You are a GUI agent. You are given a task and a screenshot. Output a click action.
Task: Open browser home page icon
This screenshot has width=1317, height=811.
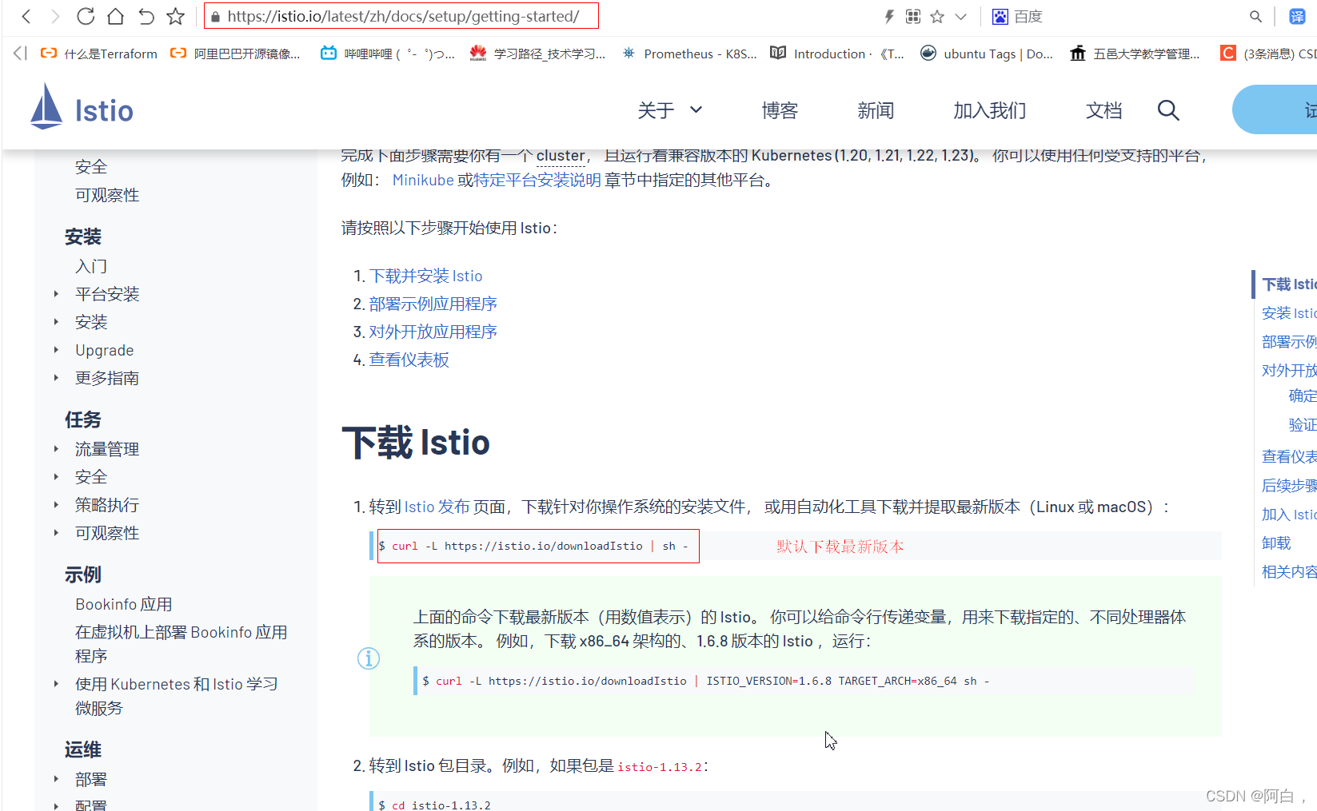(x=116, y=16)
